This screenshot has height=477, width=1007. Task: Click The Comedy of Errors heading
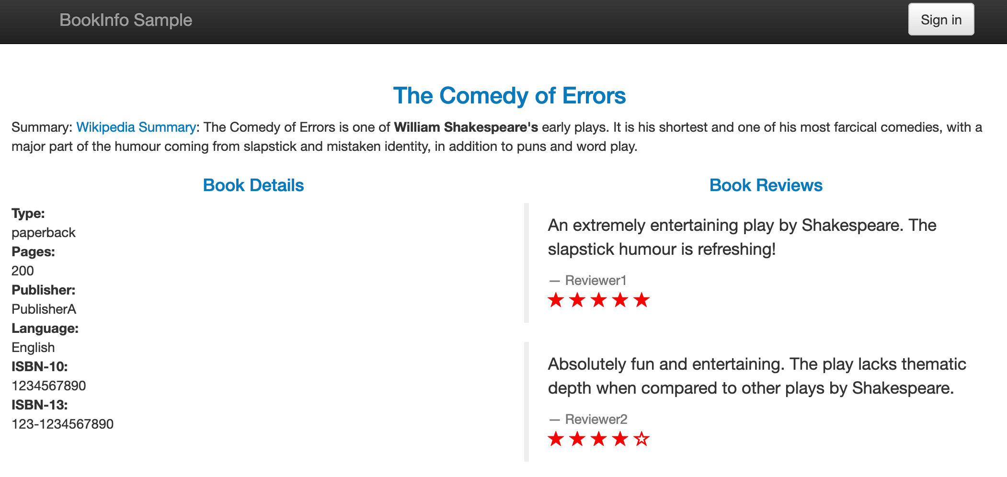click(x=509, y=96)
